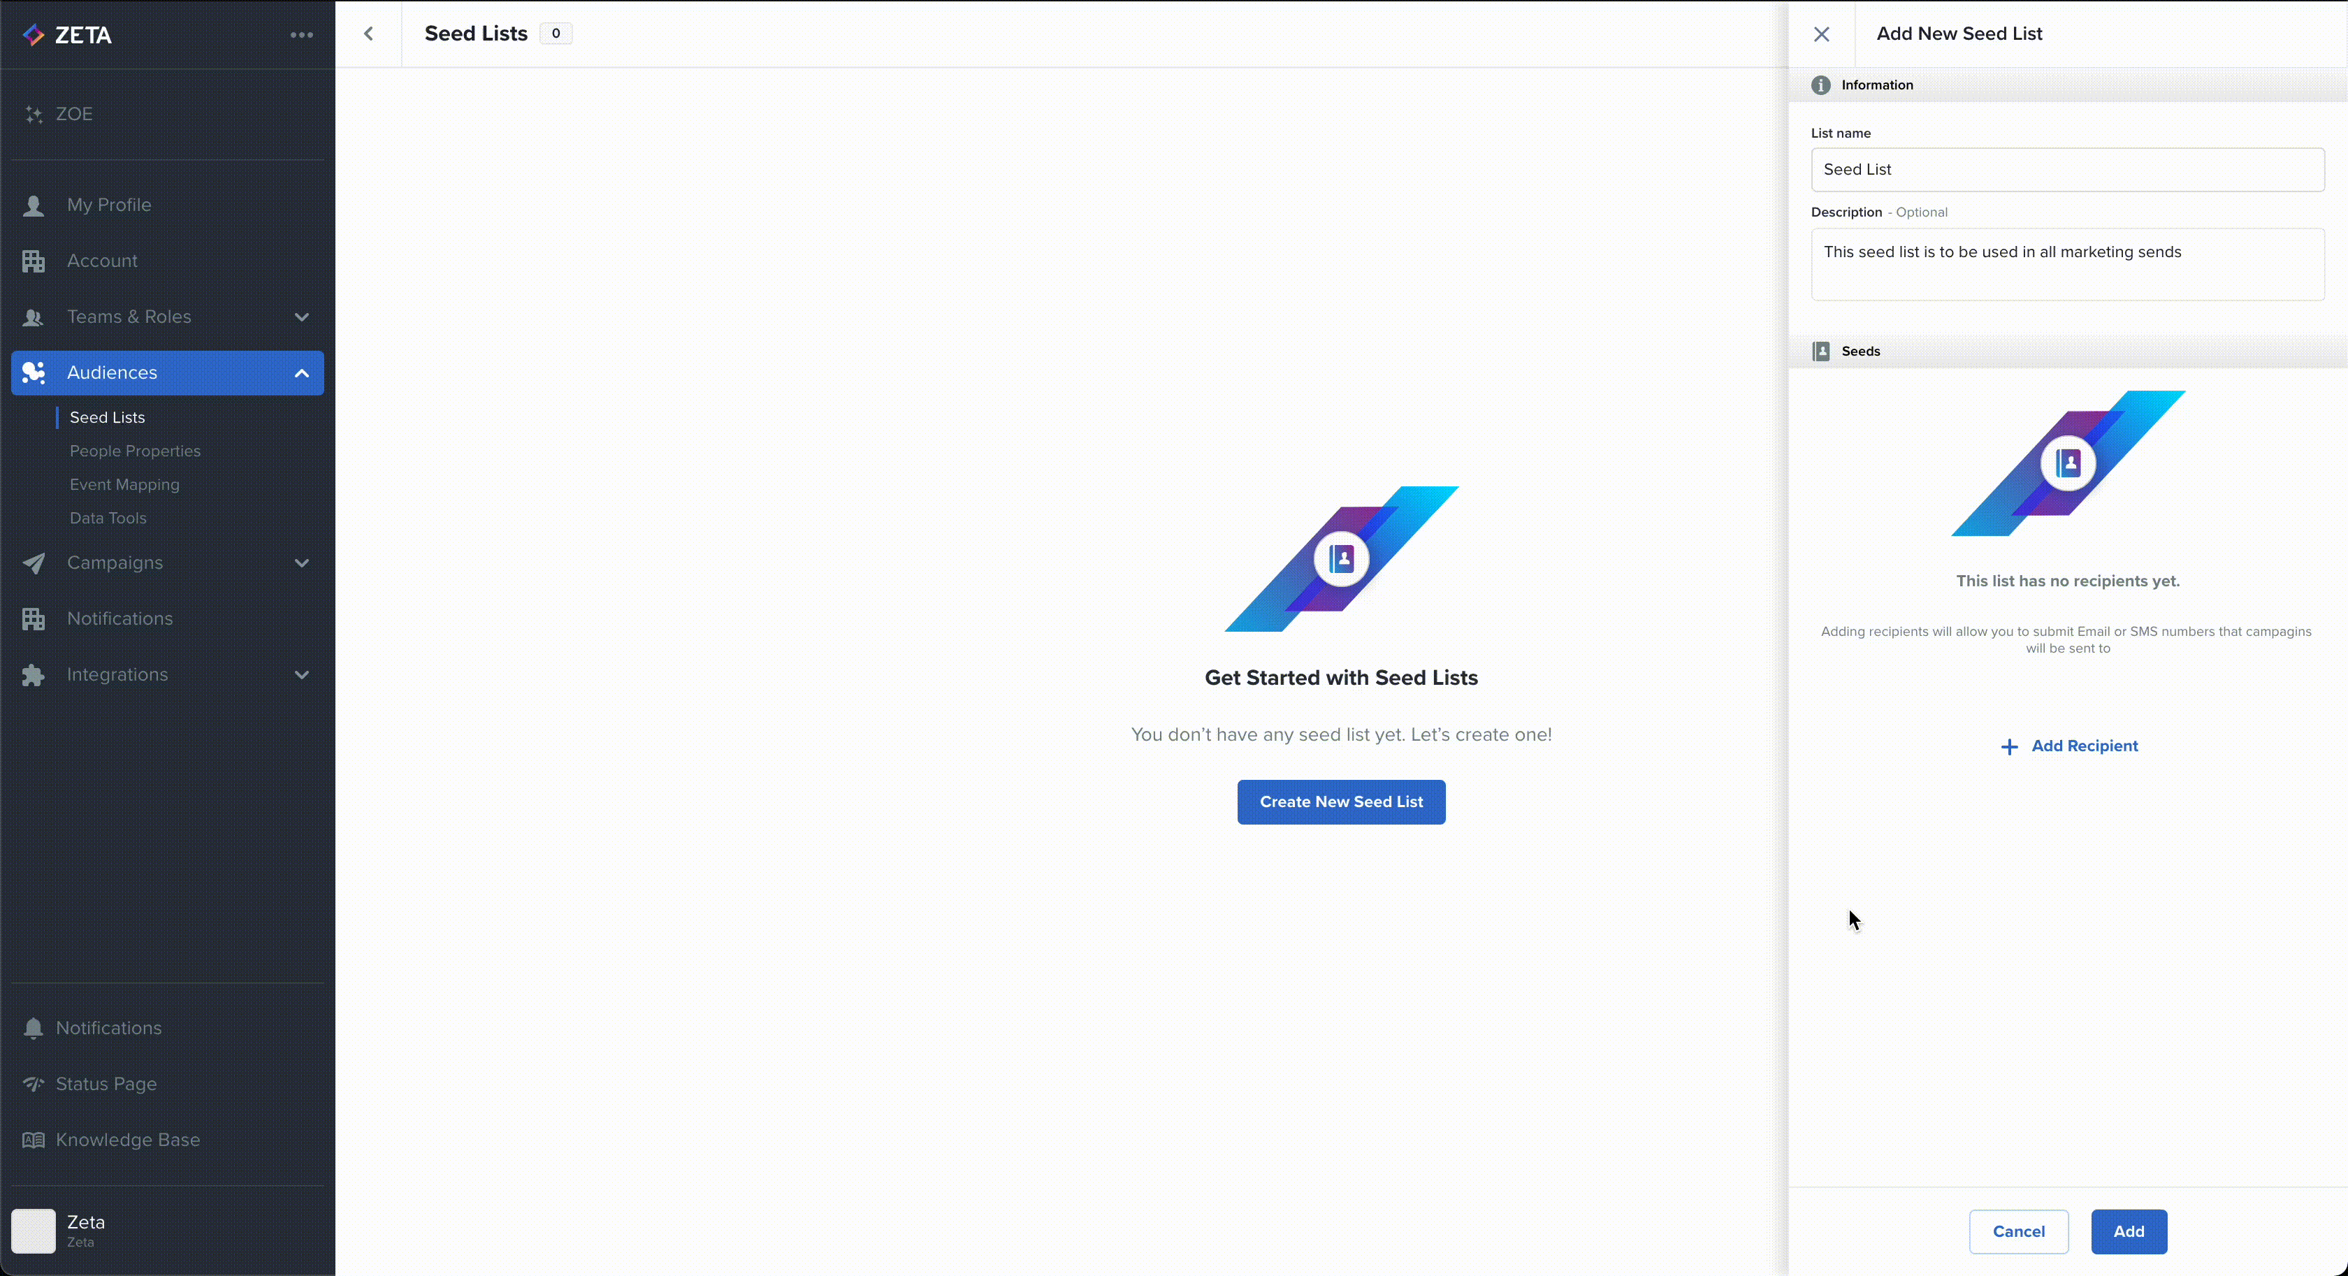Open the three-dot menu beside the Zeta logo
Image resolution: width=2348 pixels, height=1276 pixels.
pyautogui.click(x=302, y=35)
